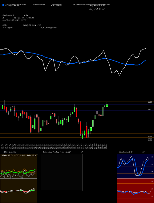Click the '12 Day = 88.33' label
Image resolution: width=154 pixels, height=203 pixels.
11,6
